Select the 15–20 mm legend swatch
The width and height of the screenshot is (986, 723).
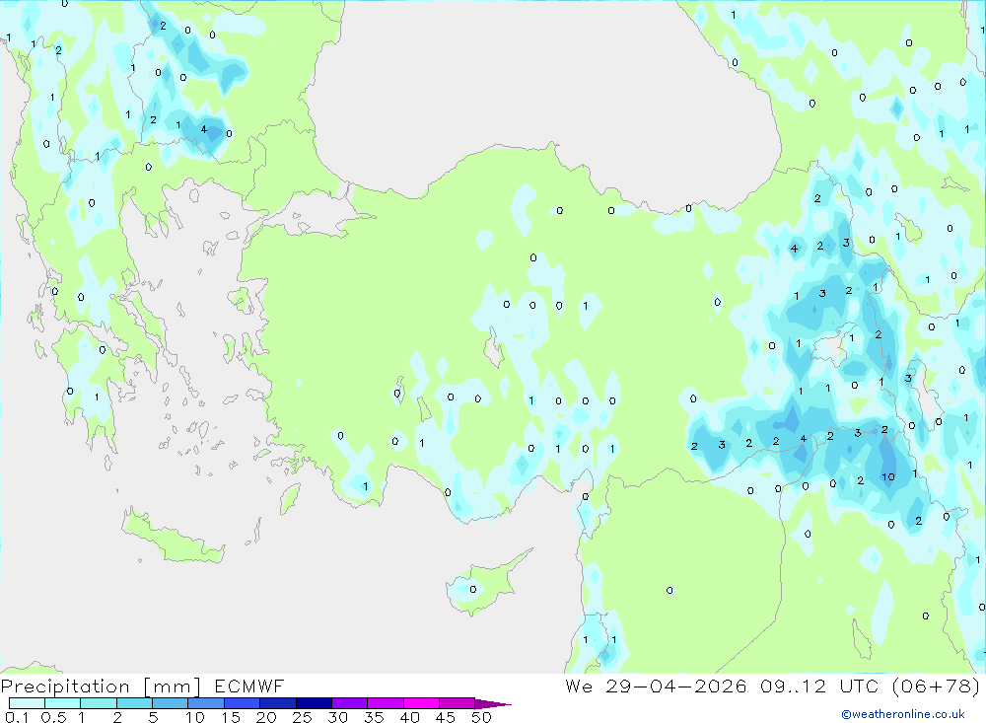click(x=242, y=703)
